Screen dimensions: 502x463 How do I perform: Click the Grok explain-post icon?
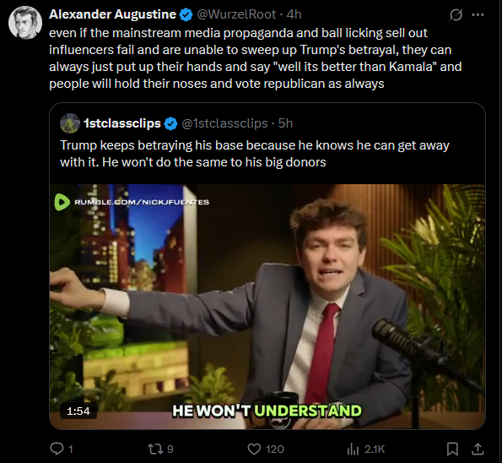[456, 14]
